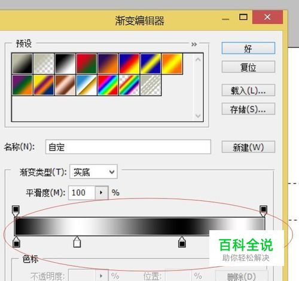
Task: Select the foreground-to-transparent gradient preset
Action: pos(44,64)
